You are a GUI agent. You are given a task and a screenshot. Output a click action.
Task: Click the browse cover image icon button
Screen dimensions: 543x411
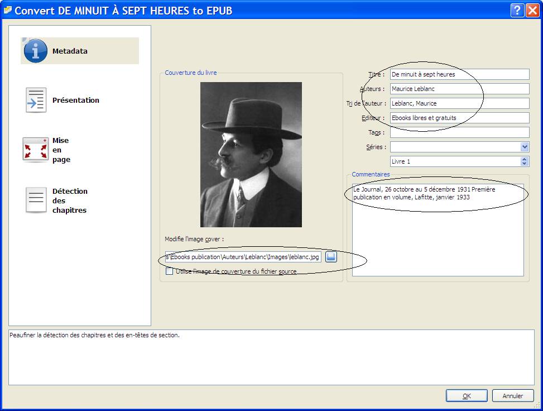pos(331,257)
